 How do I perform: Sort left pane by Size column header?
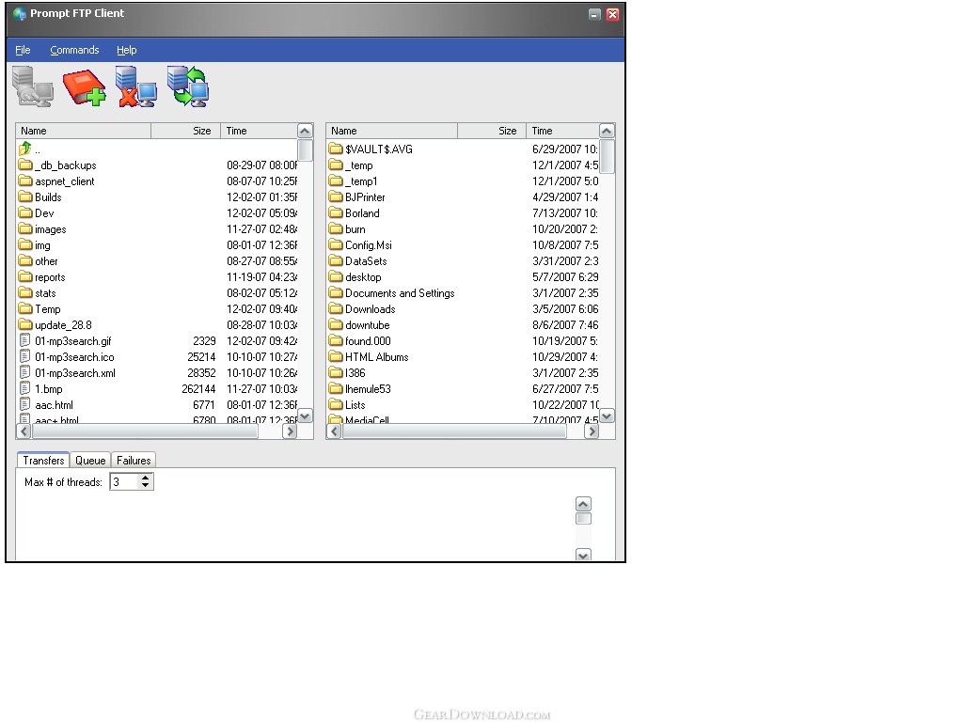coord(185,131)
